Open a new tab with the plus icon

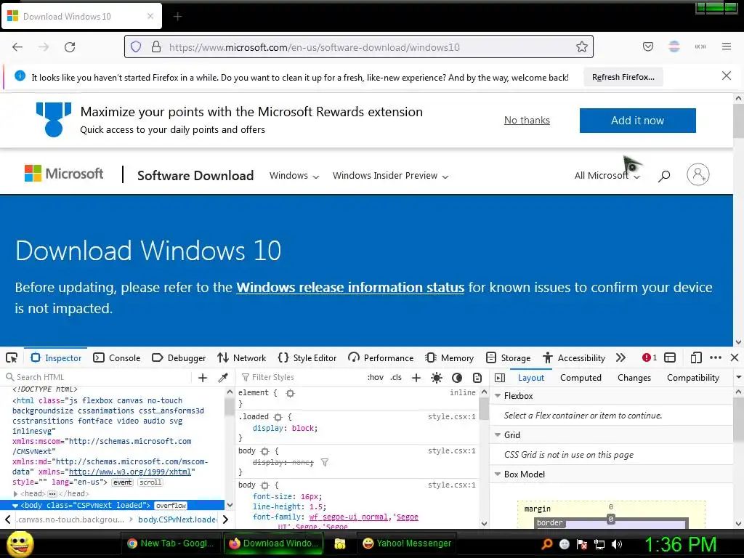click(x=177, y=17)
